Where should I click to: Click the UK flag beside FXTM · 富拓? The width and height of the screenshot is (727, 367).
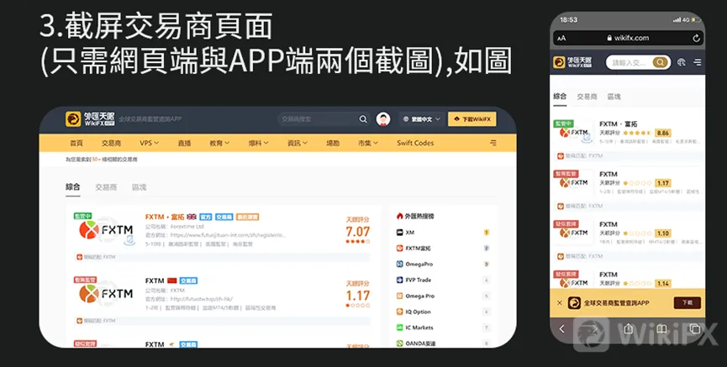click(192, 217)
